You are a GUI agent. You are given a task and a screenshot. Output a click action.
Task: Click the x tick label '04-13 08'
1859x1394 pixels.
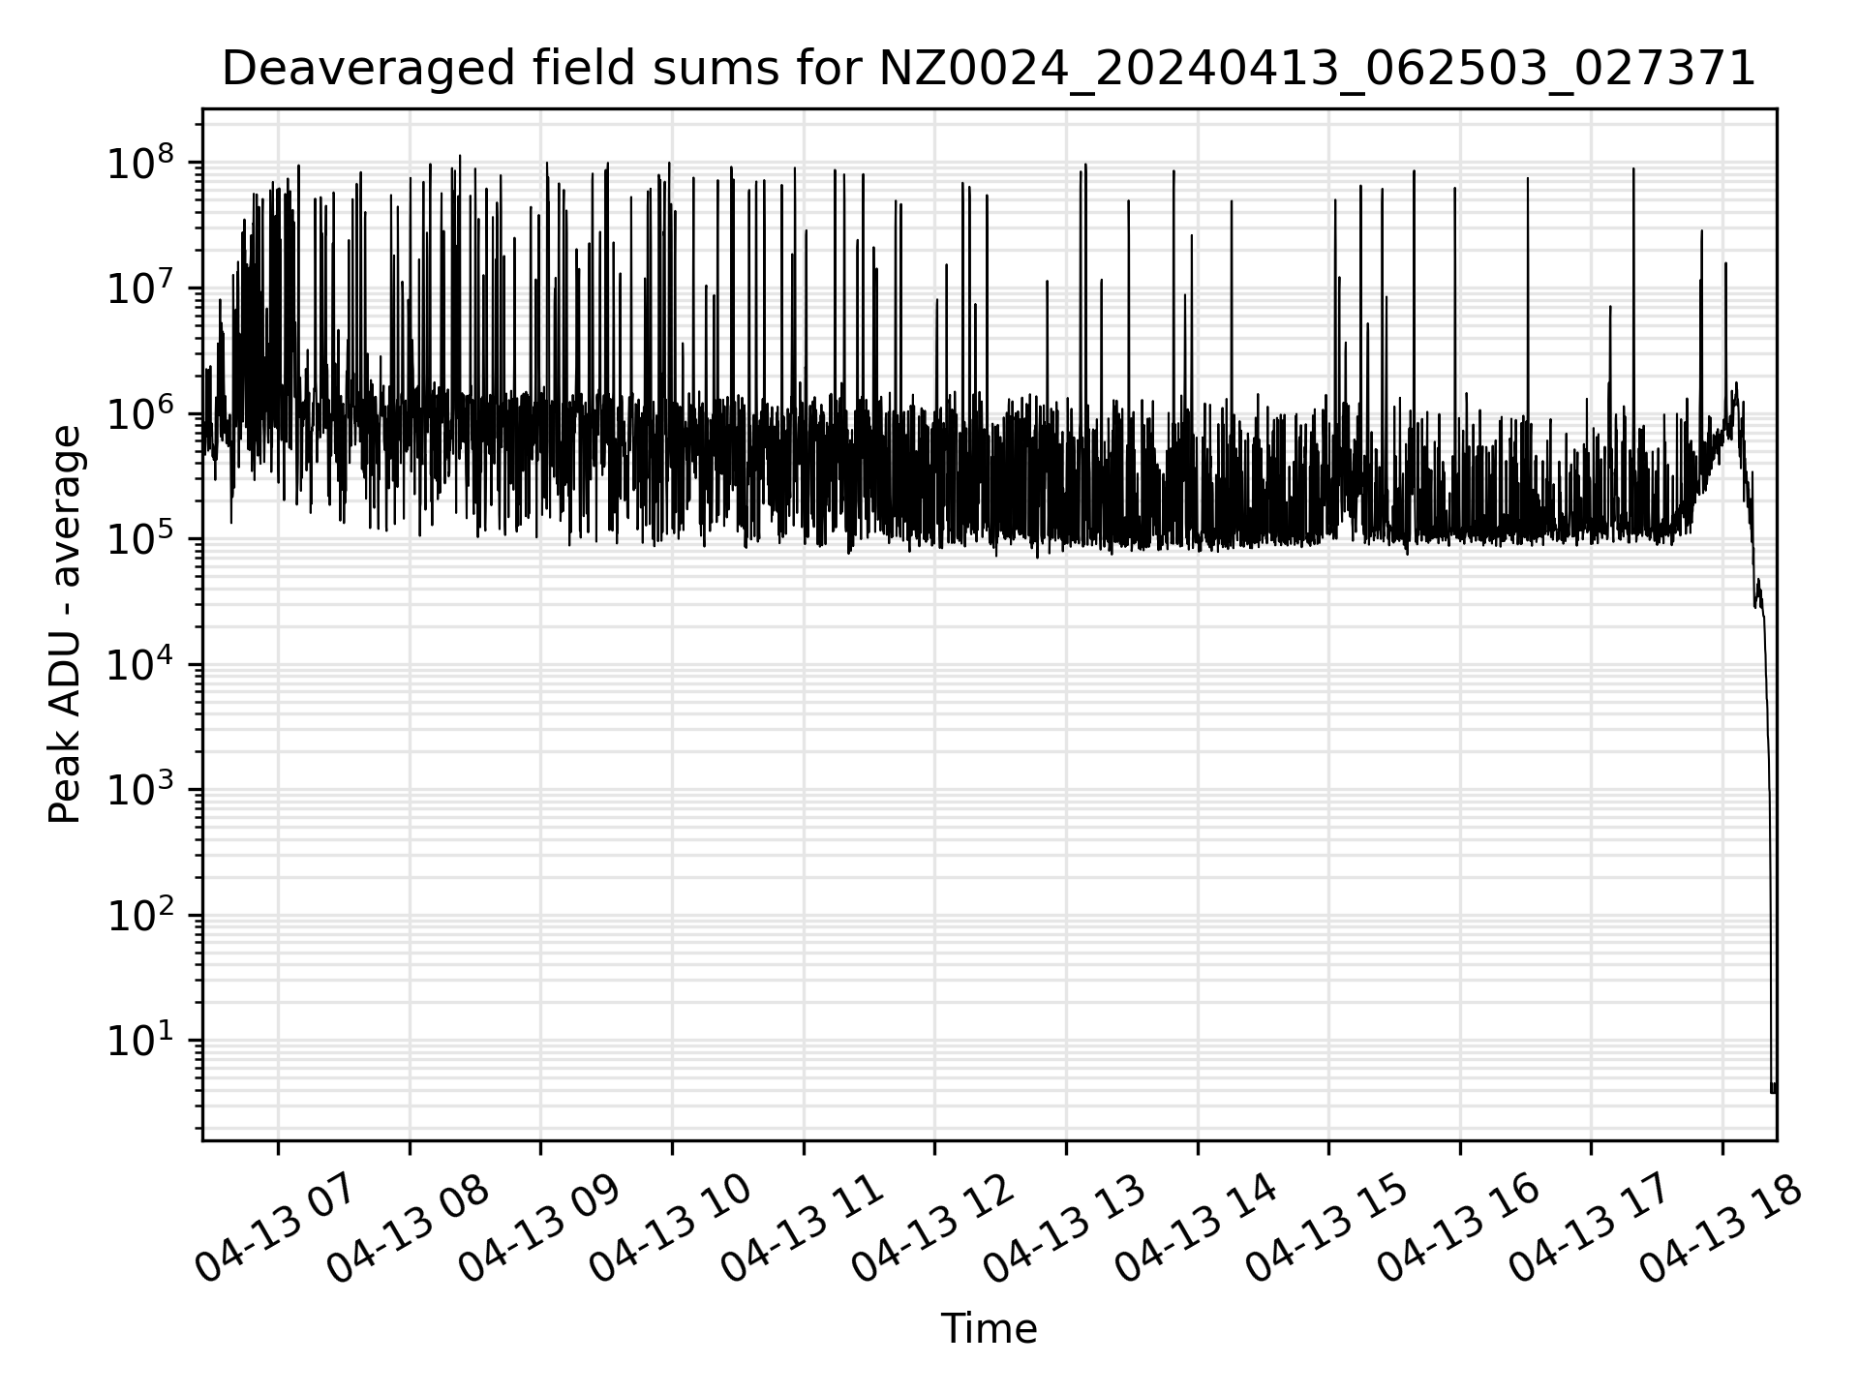click(x=407, y=1229)
